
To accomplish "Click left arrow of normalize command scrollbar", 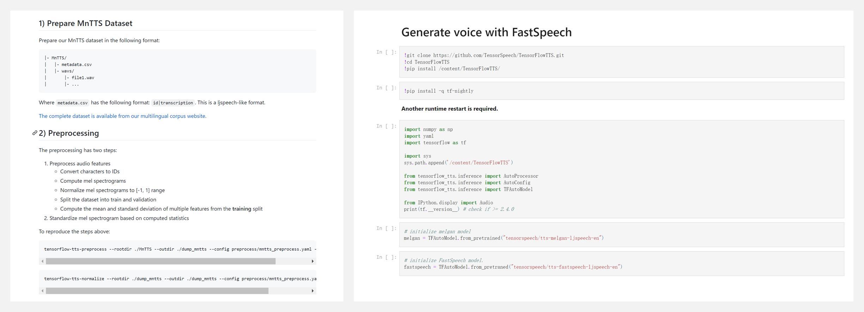I will (x=43, y=291).
